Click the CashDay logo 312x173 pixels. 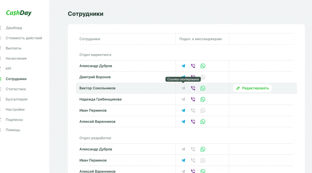[x=19, y=13]
